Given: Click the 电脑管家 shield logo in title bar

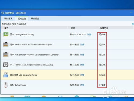Looking at the screenshot, I should tap(3, 13).
